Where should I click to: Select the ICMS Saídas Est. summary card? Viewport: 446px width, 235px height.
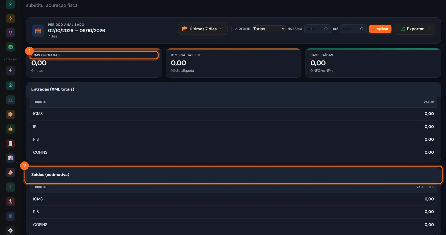234,63
